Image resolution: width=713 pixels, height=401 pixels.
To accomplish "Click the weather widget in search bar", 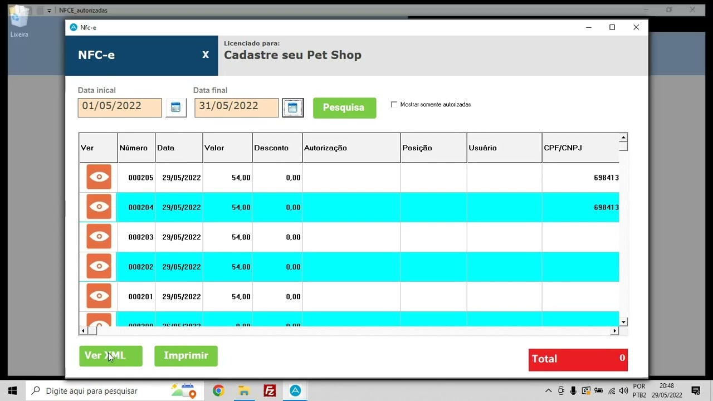I will pyautogui.click(x=184, y=390).
